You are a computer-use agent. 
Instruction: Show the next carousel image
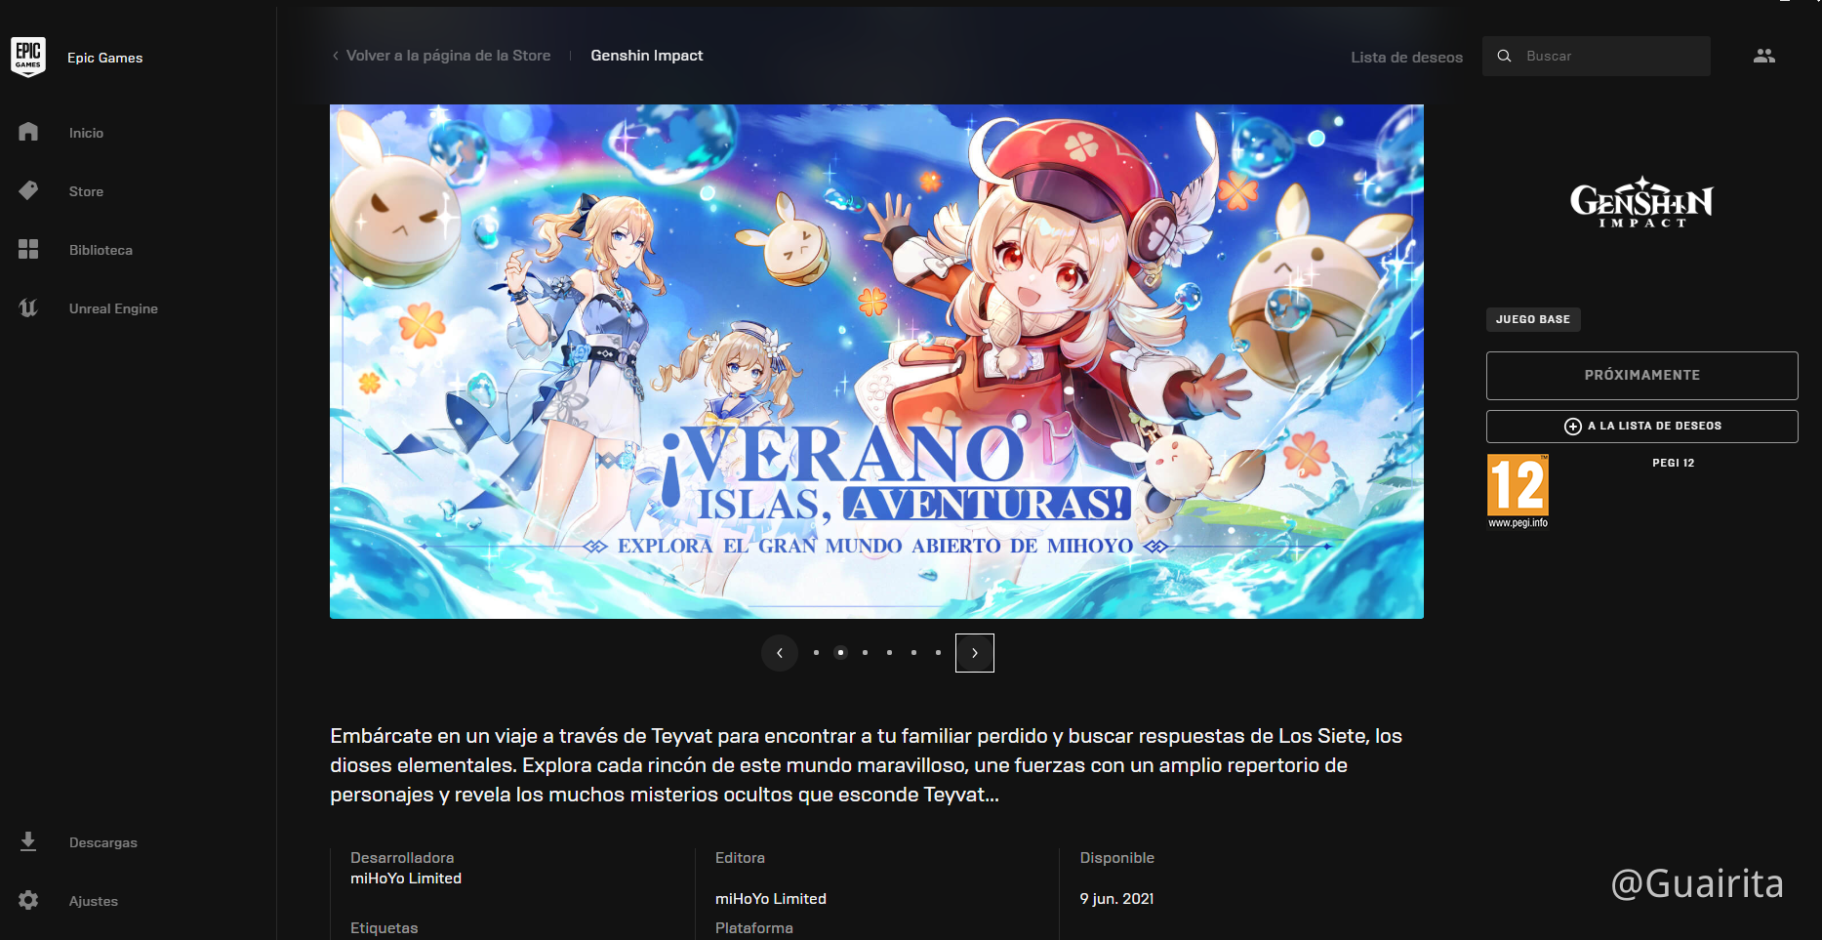pyautogui.click(x=974, y=653)
